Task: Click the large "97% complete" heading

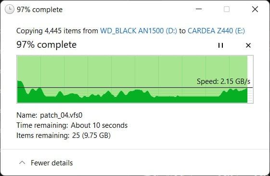Action: pos(47,45)
